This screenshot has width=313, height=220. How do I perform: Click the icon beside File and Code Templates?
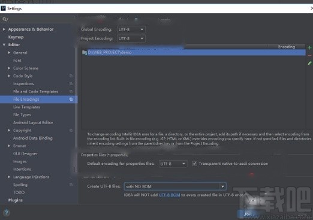(x=71, y=92)
